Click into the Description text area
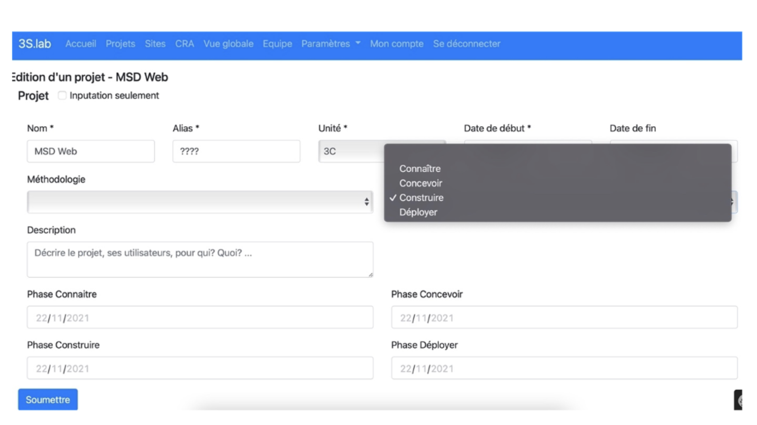This screenshot has width=757, height=425. (200, 260)
